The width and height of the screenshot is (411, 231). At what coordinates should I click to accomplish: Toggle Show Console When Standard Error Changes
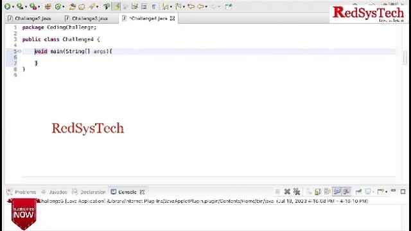[x=347, y=191]
